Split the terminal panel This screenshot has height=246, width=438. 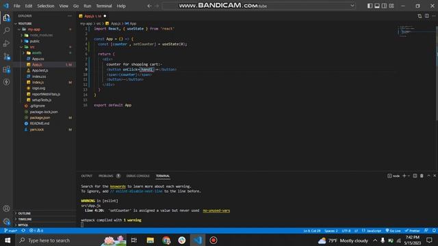(x=415, y=176)
